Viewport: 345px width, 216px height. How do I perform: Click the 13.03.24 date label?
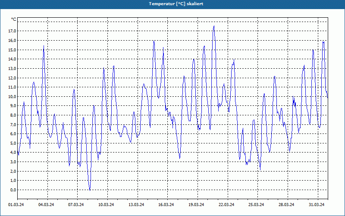click(136, 205)
